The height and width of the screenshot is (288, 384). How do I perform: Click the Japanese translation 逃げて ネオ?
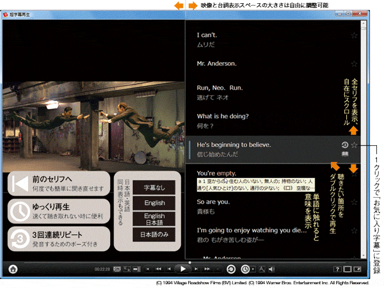(212, 97)
